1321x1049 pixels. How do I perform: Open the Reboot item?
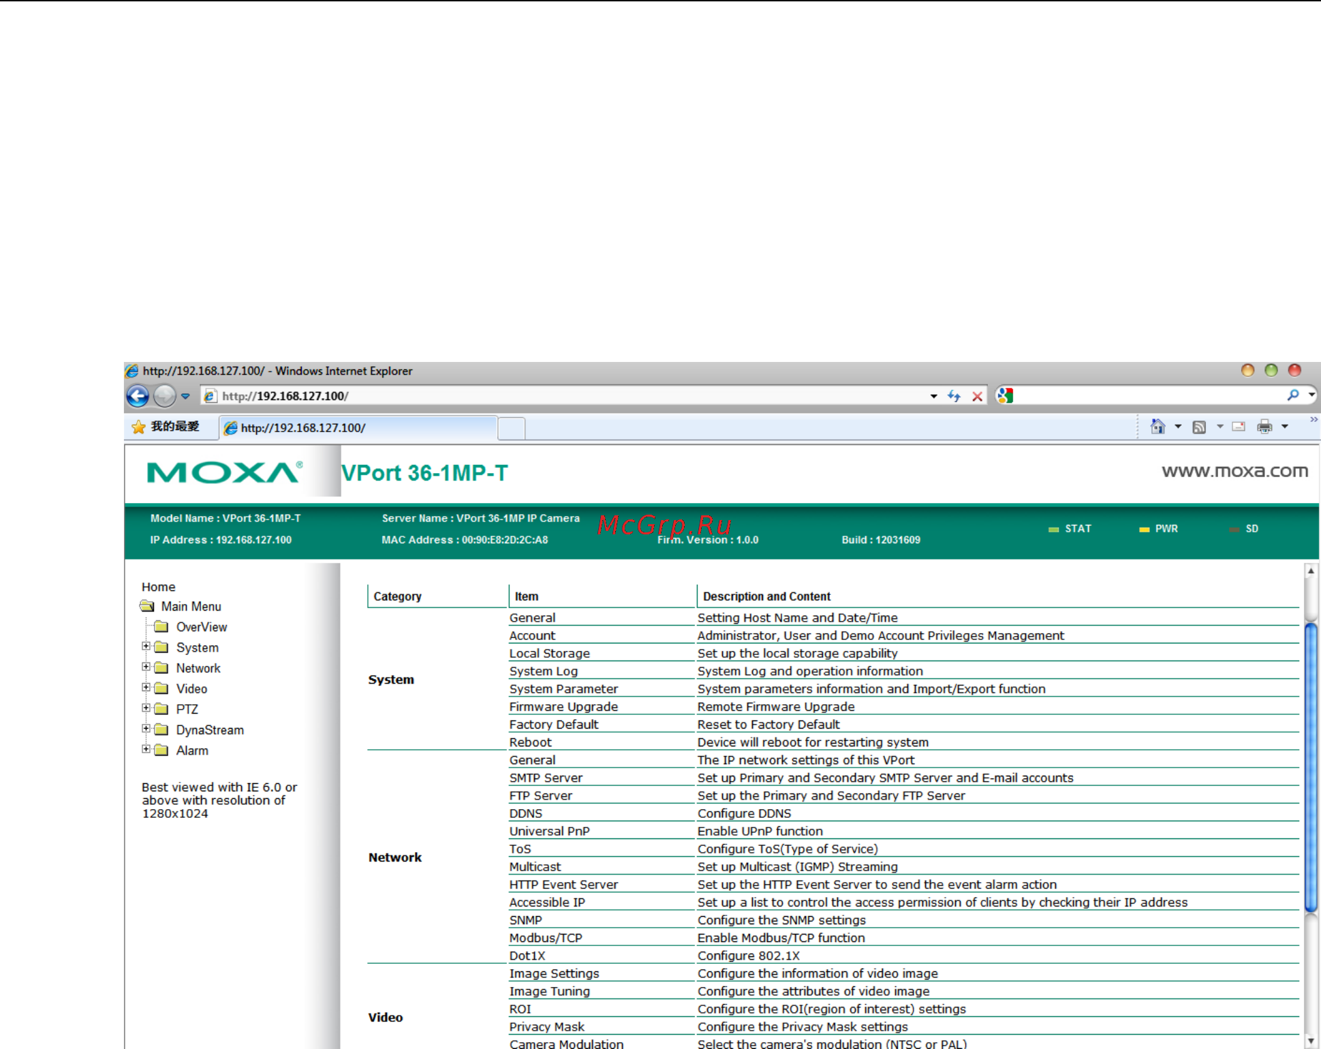[x=531, y=742]
